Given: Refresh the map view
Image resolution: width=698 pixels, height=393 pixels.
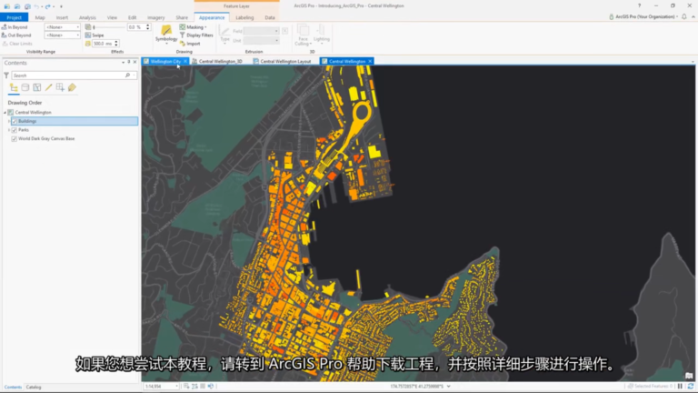Looking at the screenshot, I should [691, 387].
